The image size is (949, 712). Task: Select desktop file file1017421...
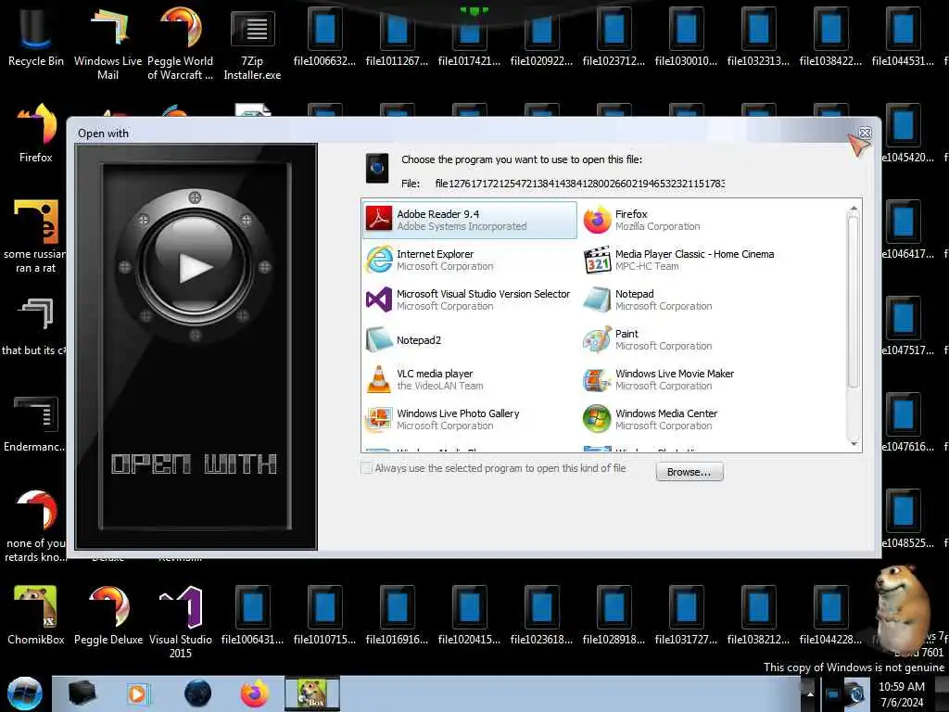[469, 36]
